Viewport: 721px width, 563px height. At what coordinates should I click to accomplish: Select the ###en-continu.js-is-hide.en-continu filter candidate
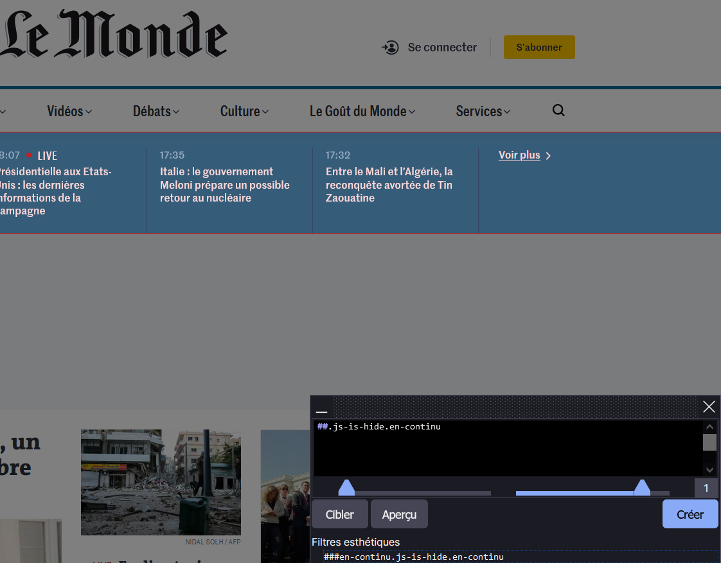[414, 557]
